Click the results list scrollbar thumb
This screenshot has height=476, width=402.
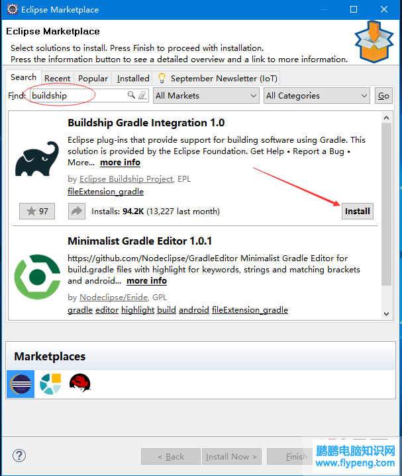387,204
